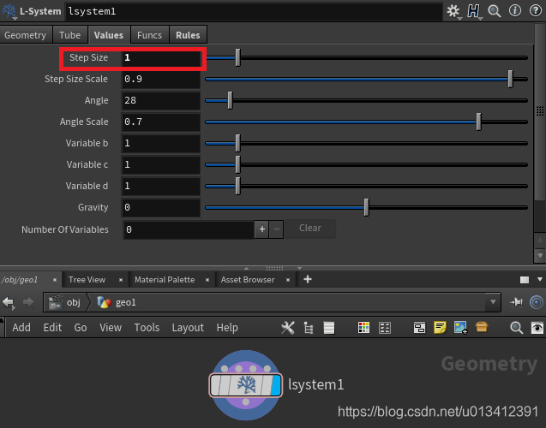Add background image icon

tap(460, 328)
